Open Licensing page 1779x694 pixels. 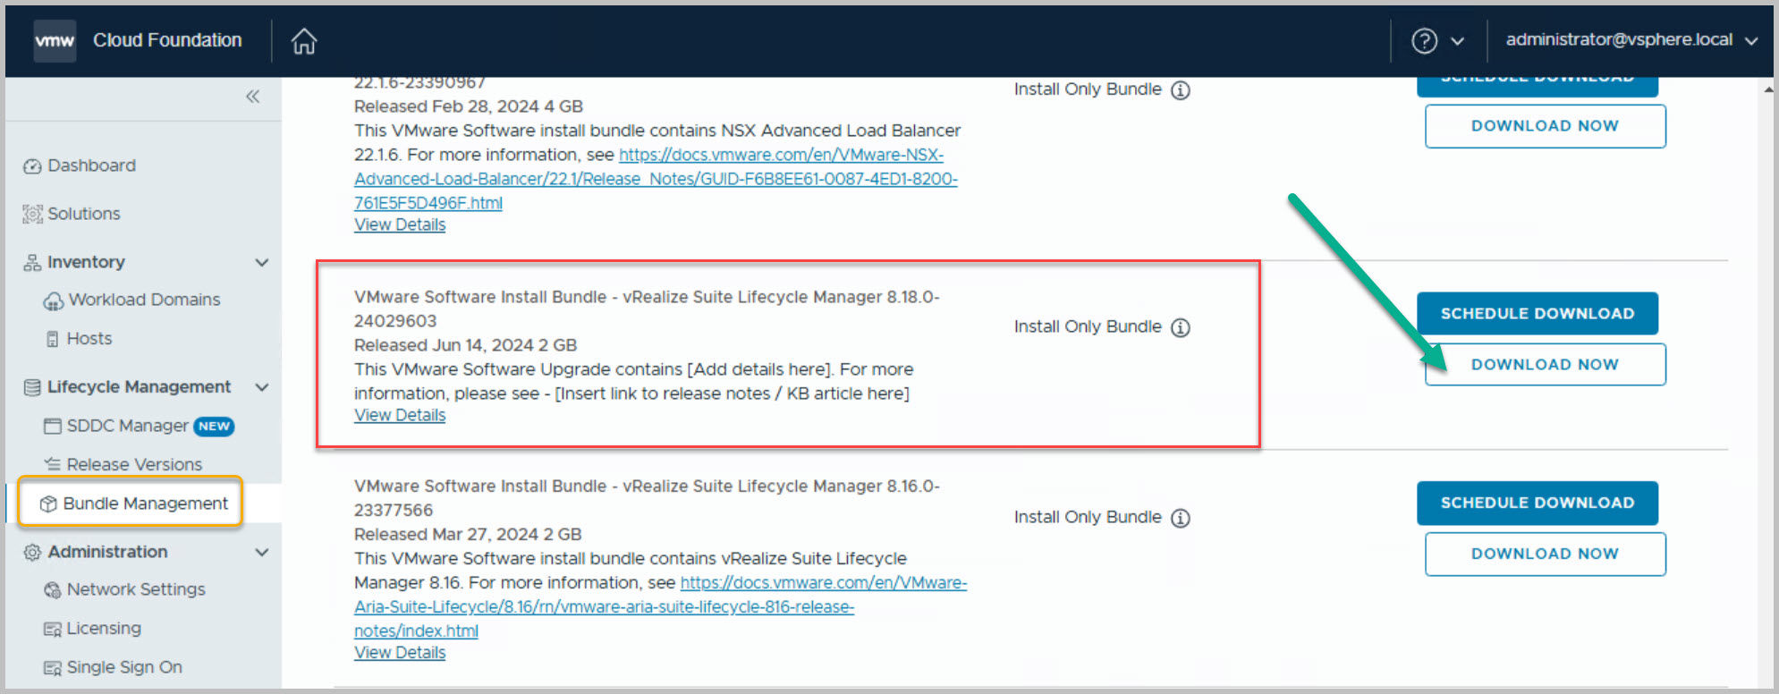coord(104,629)
